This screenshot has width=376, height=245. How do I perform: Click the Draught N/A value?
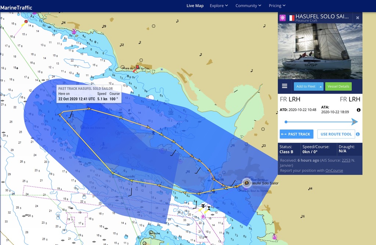coord(343,151)
